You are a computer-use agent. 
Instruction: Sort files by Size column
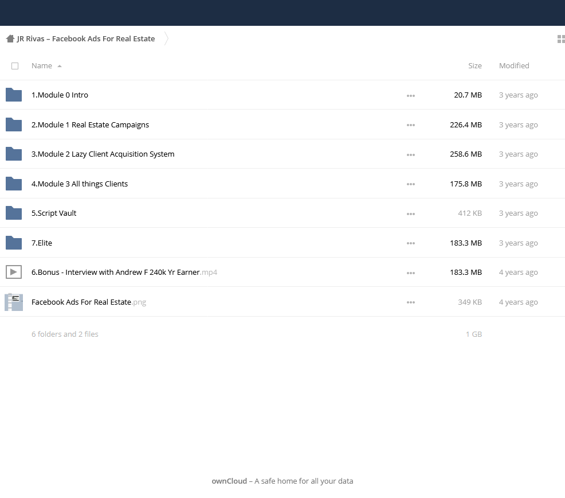[x=475, y=65]
